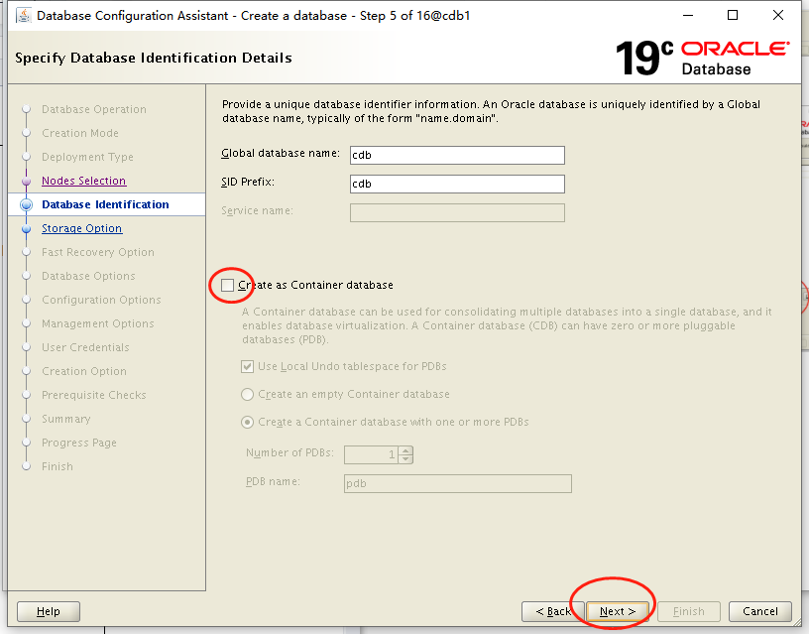Click Prerequisite Checks step

[x=94, y=395]
